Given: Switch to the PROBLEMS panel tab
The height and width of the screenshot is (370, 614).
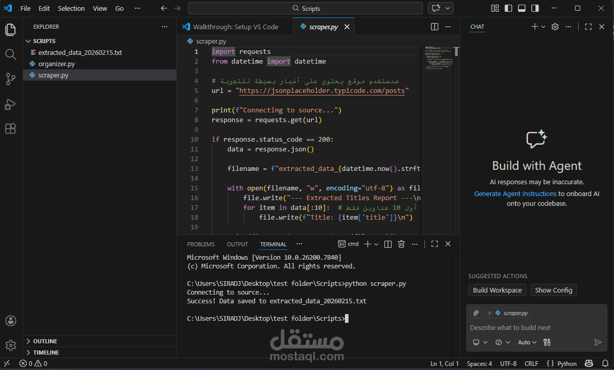Looking at the screenshot, I should 201,244.
